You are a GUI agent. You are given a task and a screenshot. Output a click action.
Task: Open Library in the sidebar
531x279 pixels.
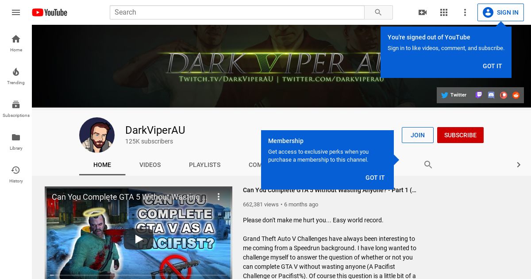tap(16, 142)
